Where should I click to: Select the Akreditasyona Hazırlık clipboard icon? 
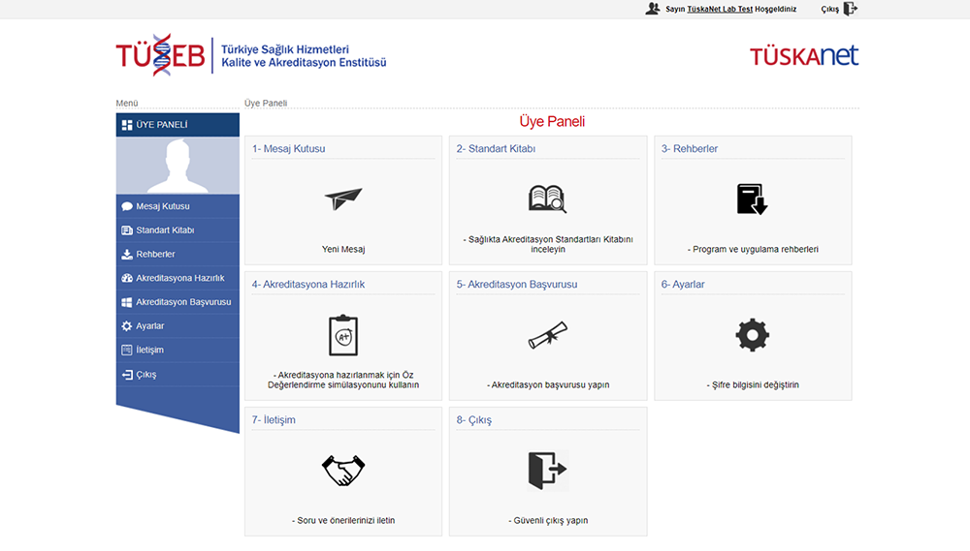click(343, 335)
